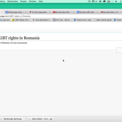Open the gay bars bookmark folder
Viewport: 122px width, 122px height.
pos(5,20)
